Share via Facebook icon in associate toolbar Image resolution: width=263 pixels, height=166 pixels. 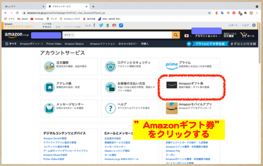[94, 25]
